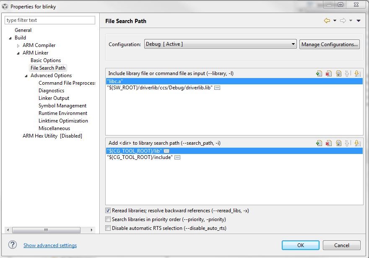Click the yellow Back navigation arrow
Image resolution: width=369 pixels, height=258 pixels.
(x=327, y=21)
